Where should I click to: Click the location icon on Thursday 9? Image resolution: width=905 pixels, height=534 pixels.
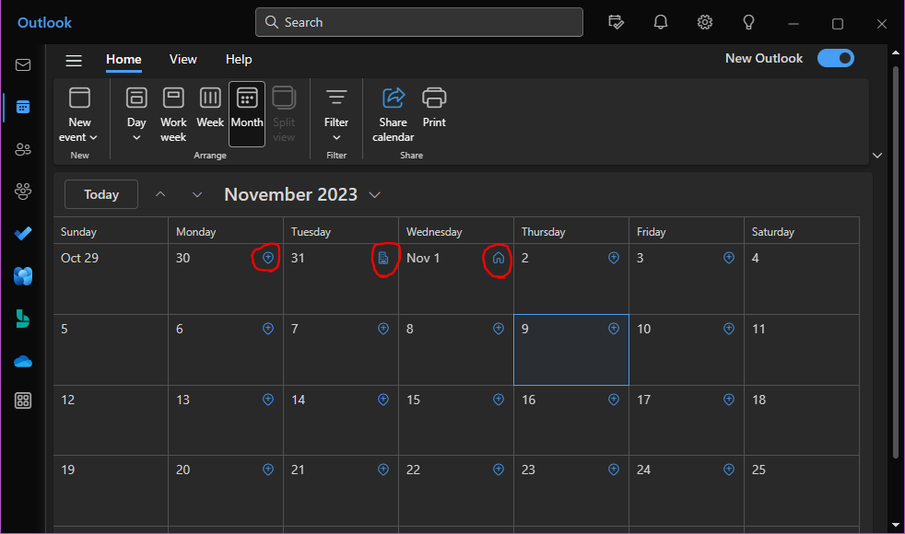point(614,328)
